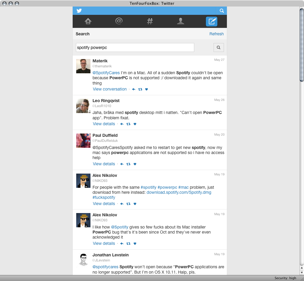View details of Alex Nikolov's installer bug tweet

[104, 243]
